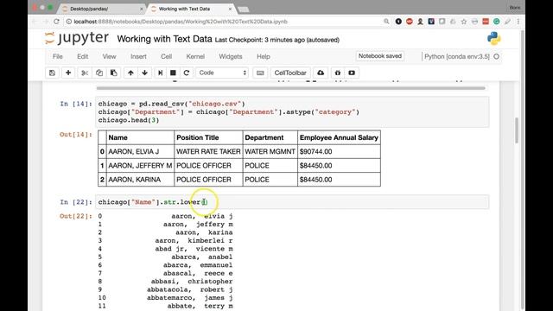553x311 pixels.
Task: Click the gift icon in toolbar
Action: [338, 73]
